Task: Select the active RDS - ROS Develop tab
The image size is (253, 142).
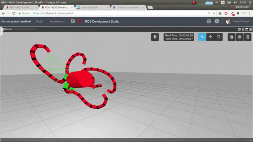Action: (57, 8)
